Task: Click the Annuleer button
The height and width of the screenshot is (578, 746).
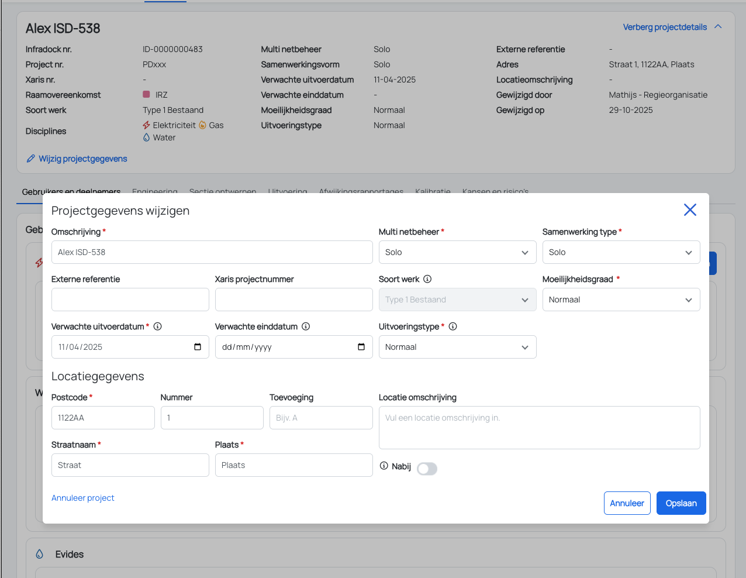Action: [x=627, y=503]
